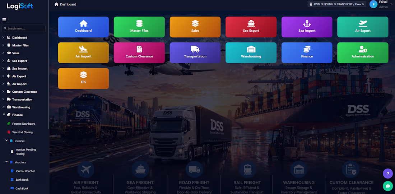Screen dimensions: 395x194
Task: Click the Warehousing icon in sidebar
Action: [x=9, y=107]
